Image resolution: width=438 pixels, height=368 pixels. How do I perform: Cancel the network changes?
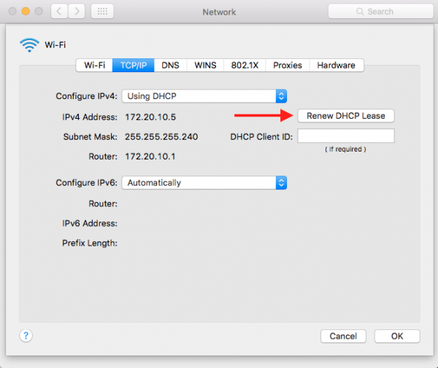click(343, 336)
